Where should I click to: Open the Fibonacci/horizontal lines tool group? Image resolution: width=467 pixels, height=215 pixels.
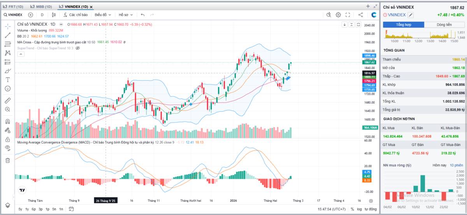coord(8,44)
